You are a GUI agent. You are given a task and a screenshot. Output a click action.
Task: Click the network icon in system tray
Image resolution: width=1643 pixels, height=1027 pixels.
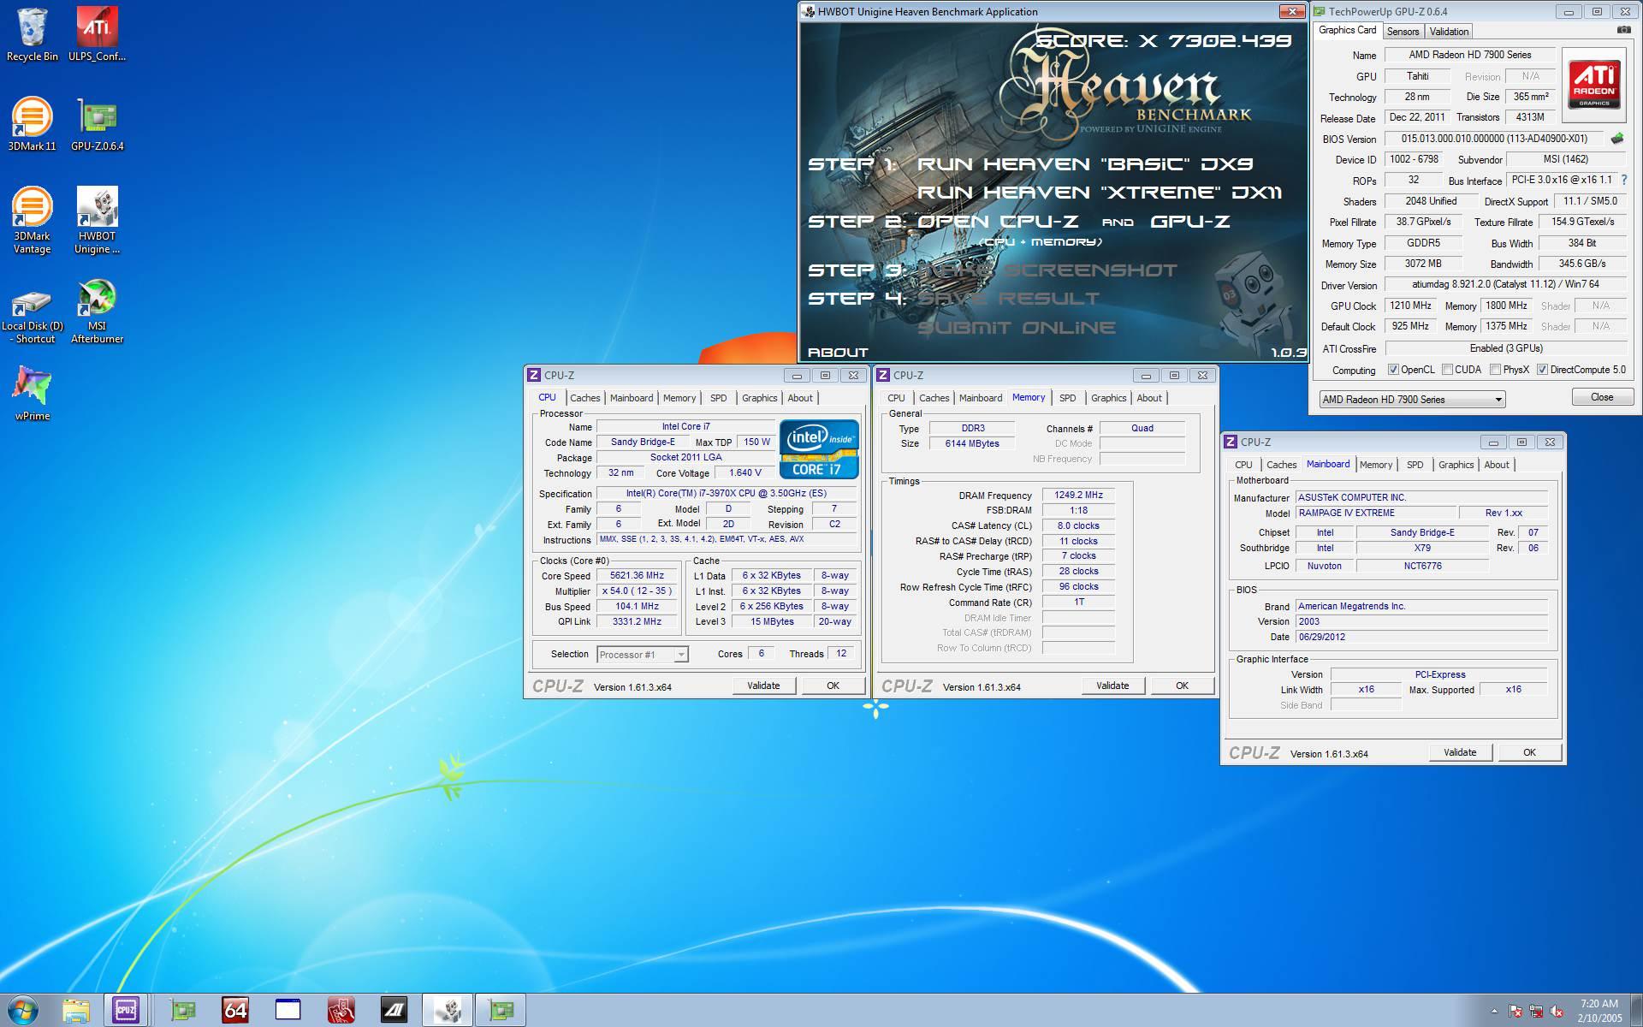[1536, 1011]
